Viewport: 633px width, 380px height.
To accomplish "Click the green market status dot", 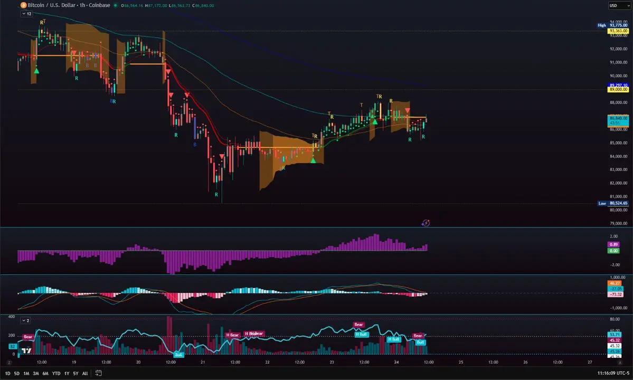I will pos(116,6).
